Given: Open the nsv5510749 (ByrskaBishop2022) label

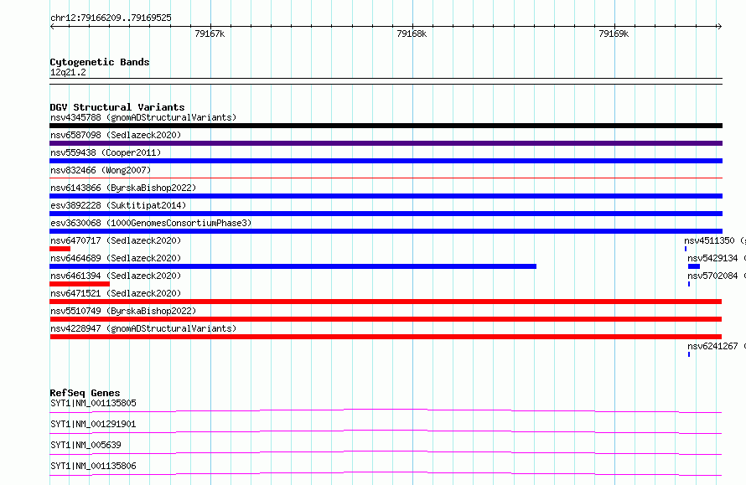Looking at the screenshot, I should pyautogui.click(x=123, y=311).
